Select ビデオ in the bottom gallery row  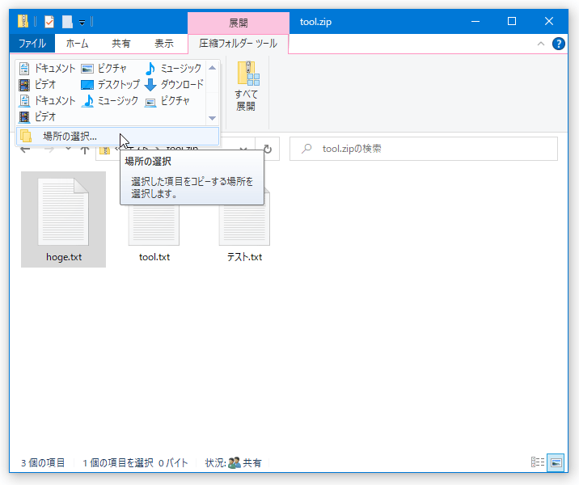37,117
